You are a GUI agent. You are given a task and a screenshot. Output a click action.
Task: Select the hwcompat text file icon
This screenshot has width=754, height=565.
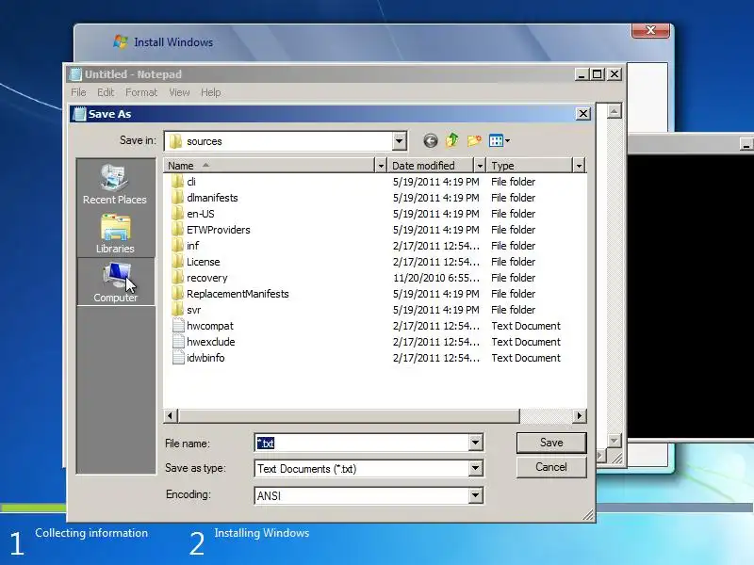[x=178, y=326]
